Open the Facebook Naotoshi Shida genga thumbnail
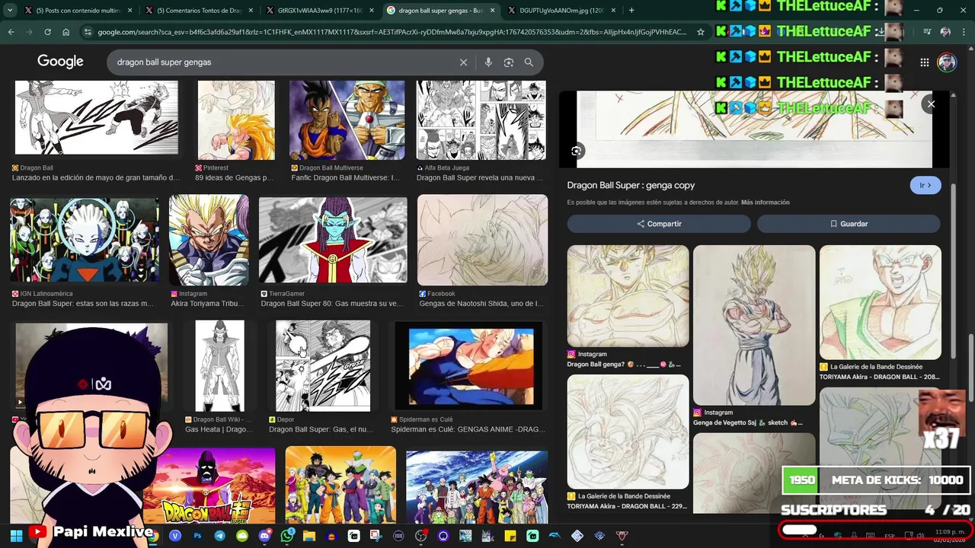Image resolution: width=975 pixels, height=548 pixels. coord(482,240)
